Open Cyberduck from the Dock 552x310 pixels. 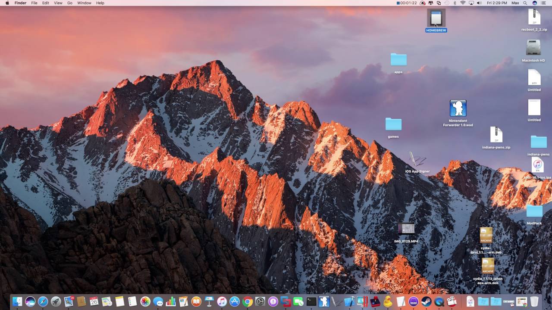(x=388, y=301)
